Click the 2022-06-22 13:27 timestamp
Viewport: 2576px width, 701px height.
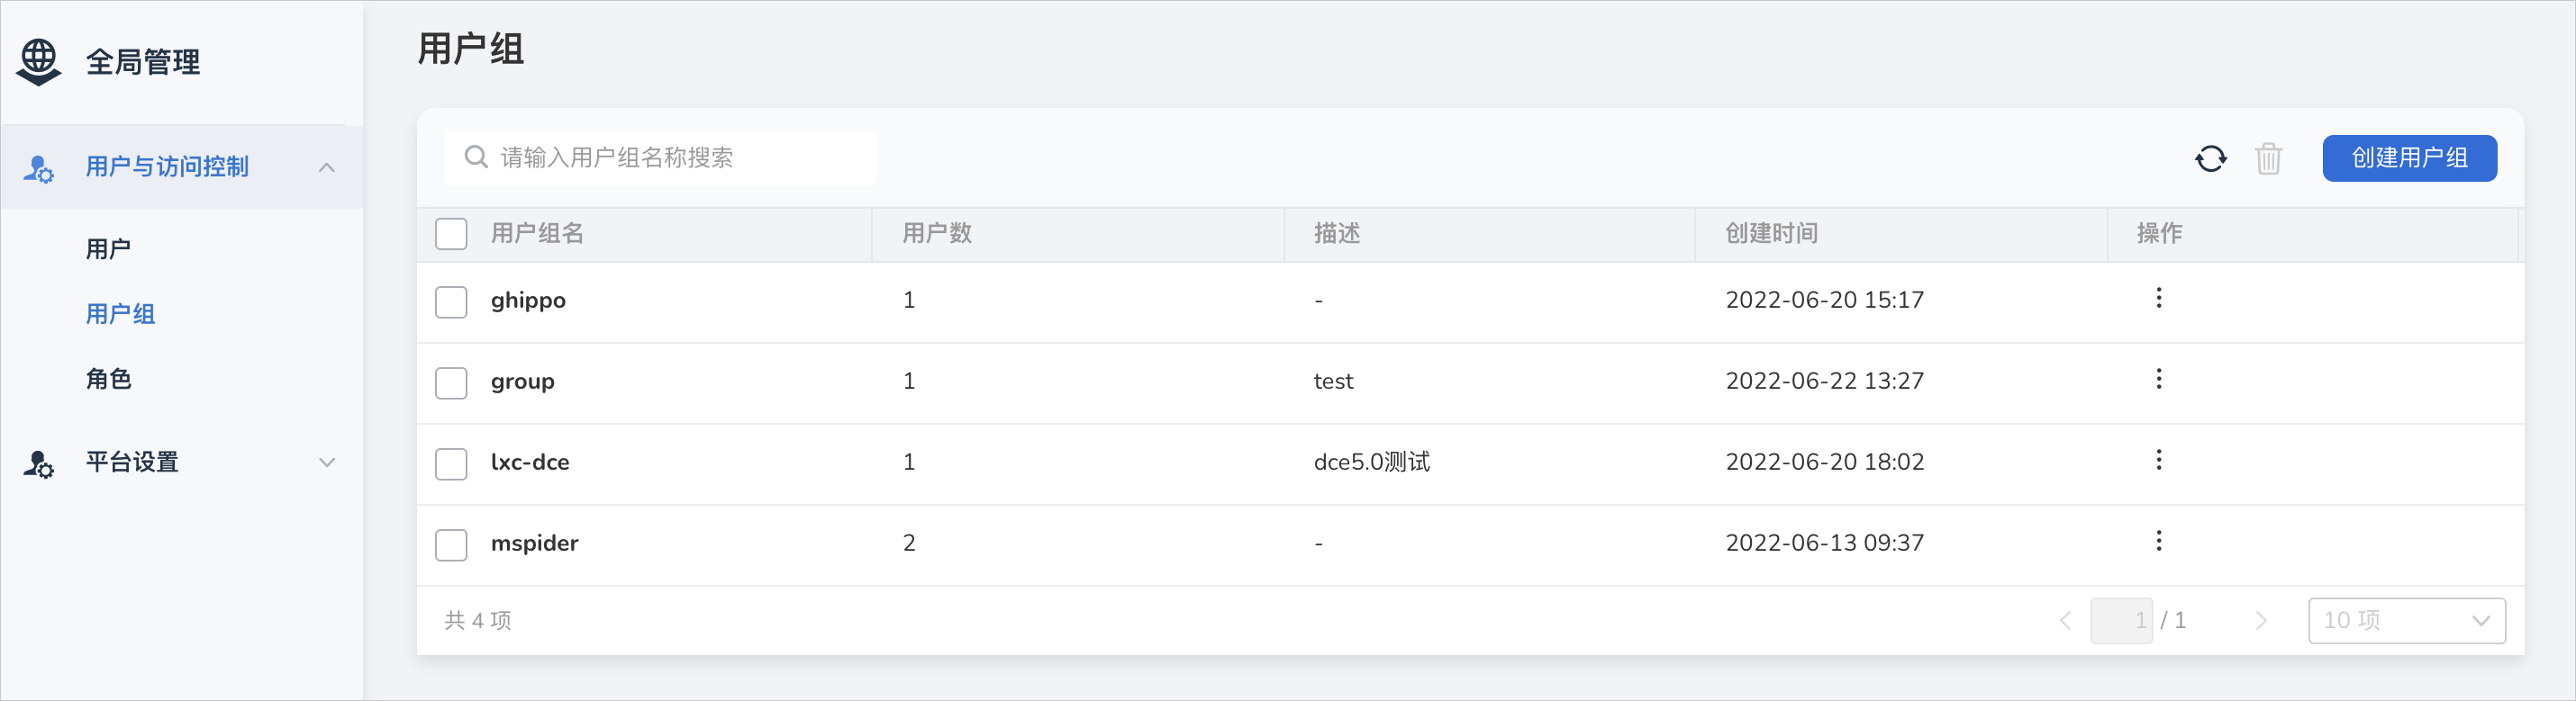(1824, 382)
